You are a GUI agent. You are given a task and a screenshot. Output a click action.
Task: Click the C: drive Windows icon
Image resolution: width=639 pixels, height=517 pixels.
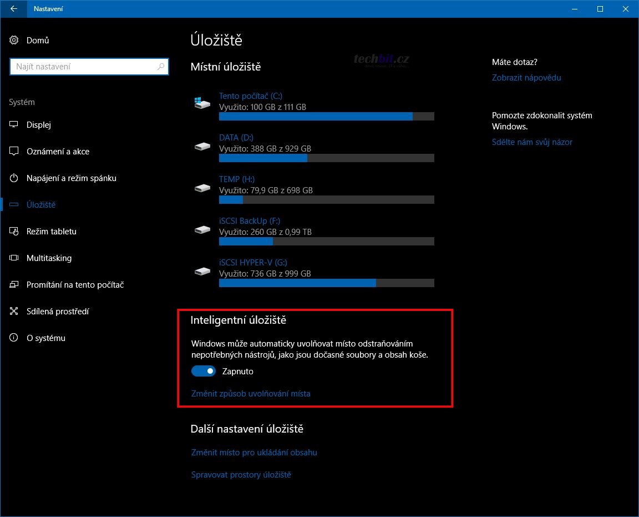(202, 103)
